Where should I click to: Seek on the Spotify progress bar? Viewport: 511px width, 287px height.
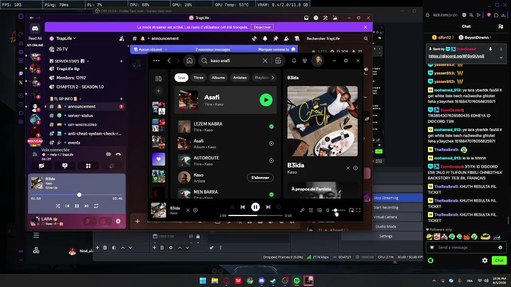click(x=255, y=215)
